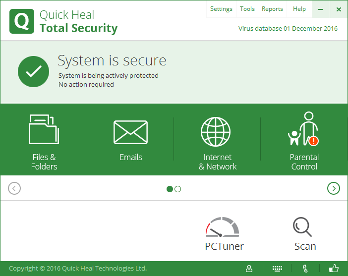Click the green System is secure checkmark

(33, 72)
